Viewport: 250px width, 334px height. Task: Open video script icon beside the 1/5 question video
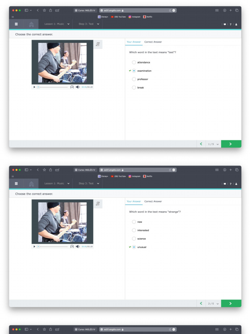pos(98,44)
